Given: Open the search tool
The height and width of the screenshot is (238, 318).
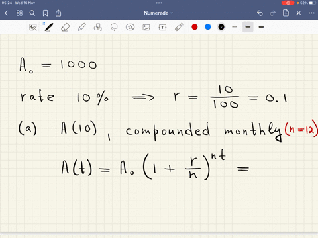Looking at the screenshot, I should [32, 13].
